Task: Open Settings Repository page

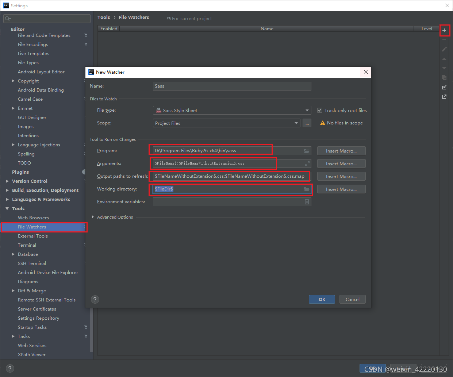Action: point(38,318)
